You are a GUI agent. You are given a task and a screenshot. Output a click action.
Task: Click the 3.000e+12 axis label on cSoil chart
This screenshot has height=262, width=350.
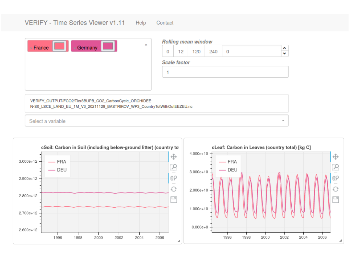click(x=28, y=161)
